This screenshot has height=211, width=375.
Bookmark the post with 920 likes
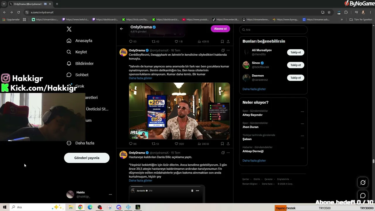click(222, 144)
